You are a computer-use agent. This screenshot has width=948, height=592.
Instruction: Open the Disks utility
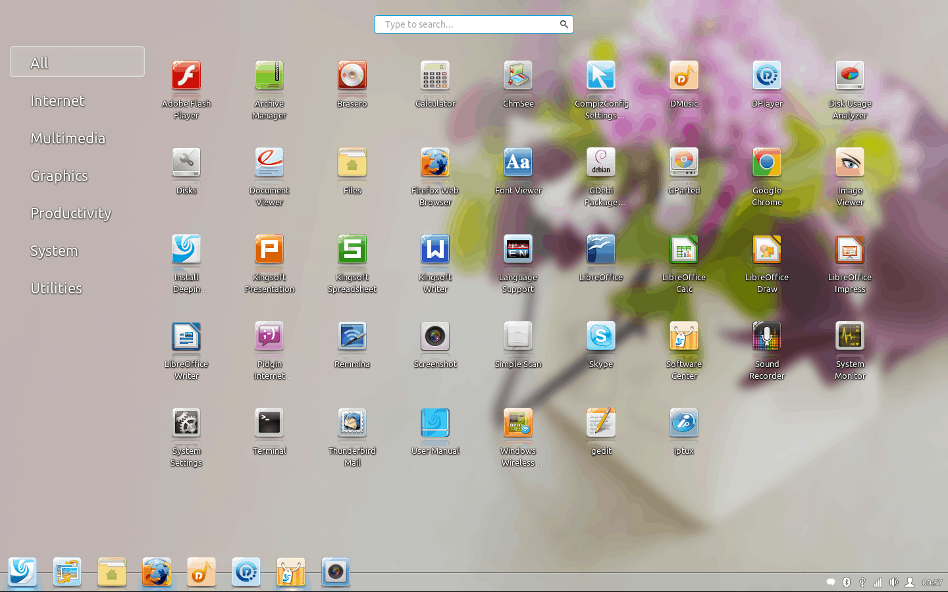tap(186, 162)
